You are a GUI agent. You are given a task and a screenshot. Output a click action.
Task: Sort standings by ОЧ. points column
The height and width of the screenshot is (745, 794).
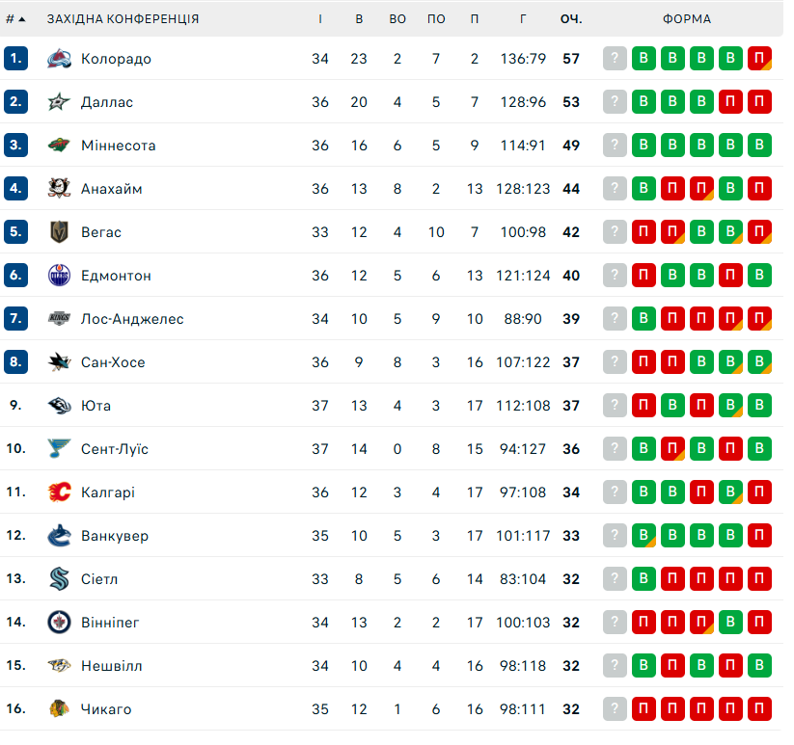pos(571,19)
